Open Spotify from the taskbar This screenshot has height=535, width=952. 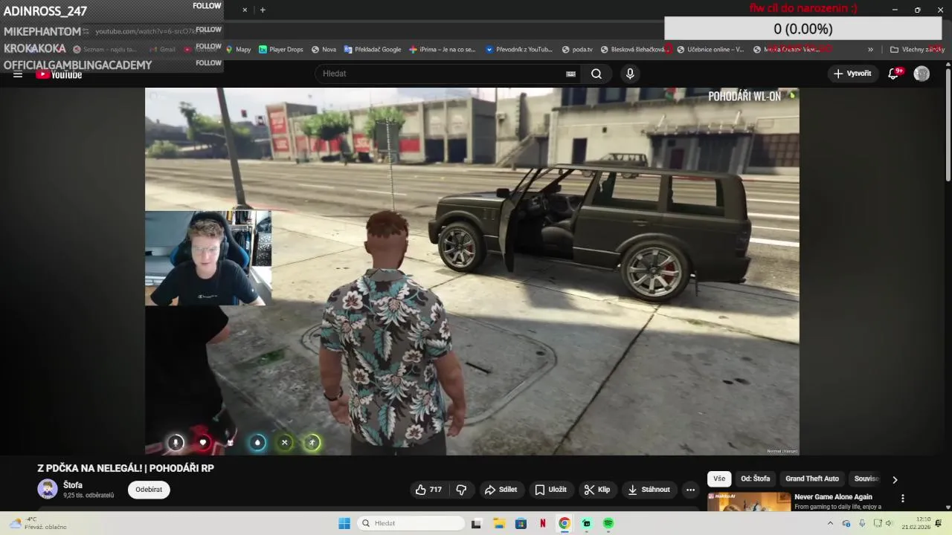(608, 523)
